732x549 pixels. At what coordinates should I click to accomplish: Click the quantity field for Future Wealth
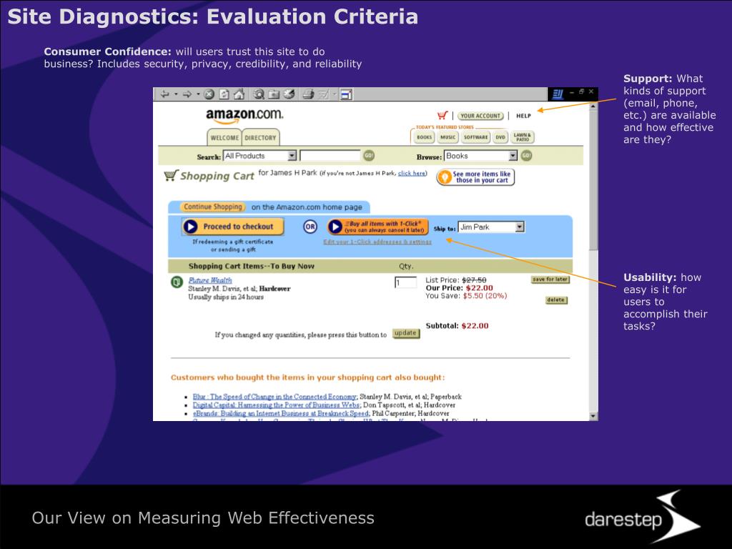pos(406,282)
